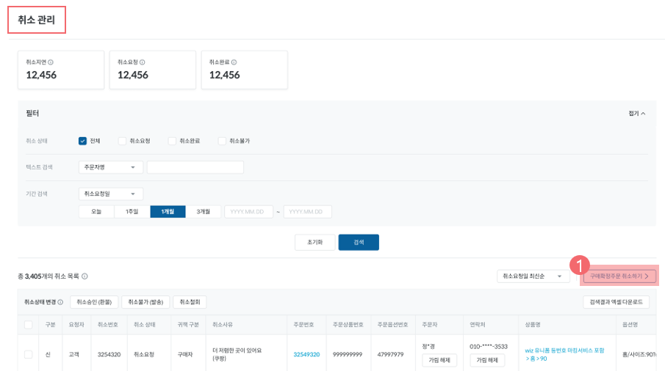The height and width of the screenshot is (371, 665).
Task: Check the 전체 status checkbox
Action: coord(83,141)
